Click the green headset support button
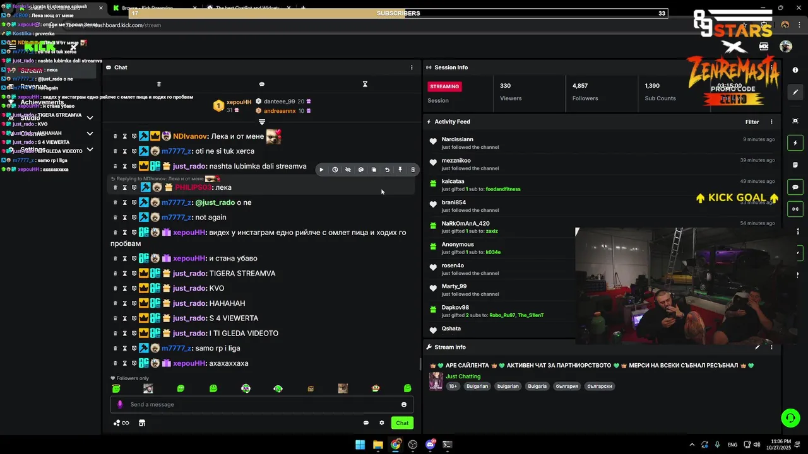The image size is (808, 454). click(790, 418)
